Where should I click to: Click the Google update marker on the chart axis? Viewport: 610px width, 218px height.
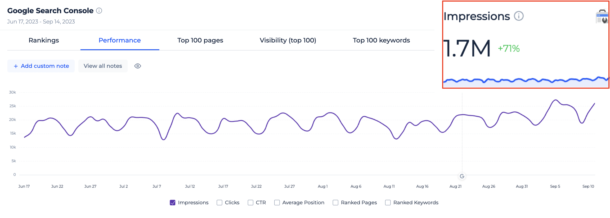pyautogui.click(x=462, y=176)
